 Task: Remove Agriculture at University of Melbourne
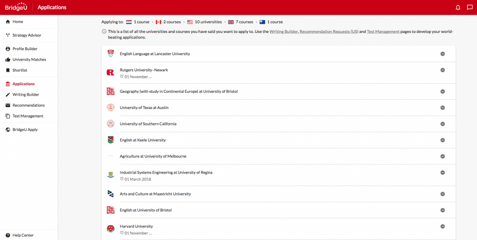click(443, 156)
